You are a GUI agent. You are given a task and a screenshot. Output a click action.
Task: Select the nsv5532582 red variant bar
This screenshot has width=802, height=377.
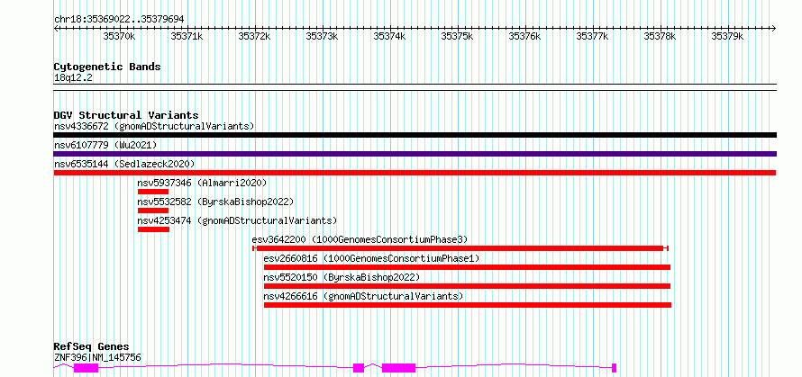click(x=153, y=211)
